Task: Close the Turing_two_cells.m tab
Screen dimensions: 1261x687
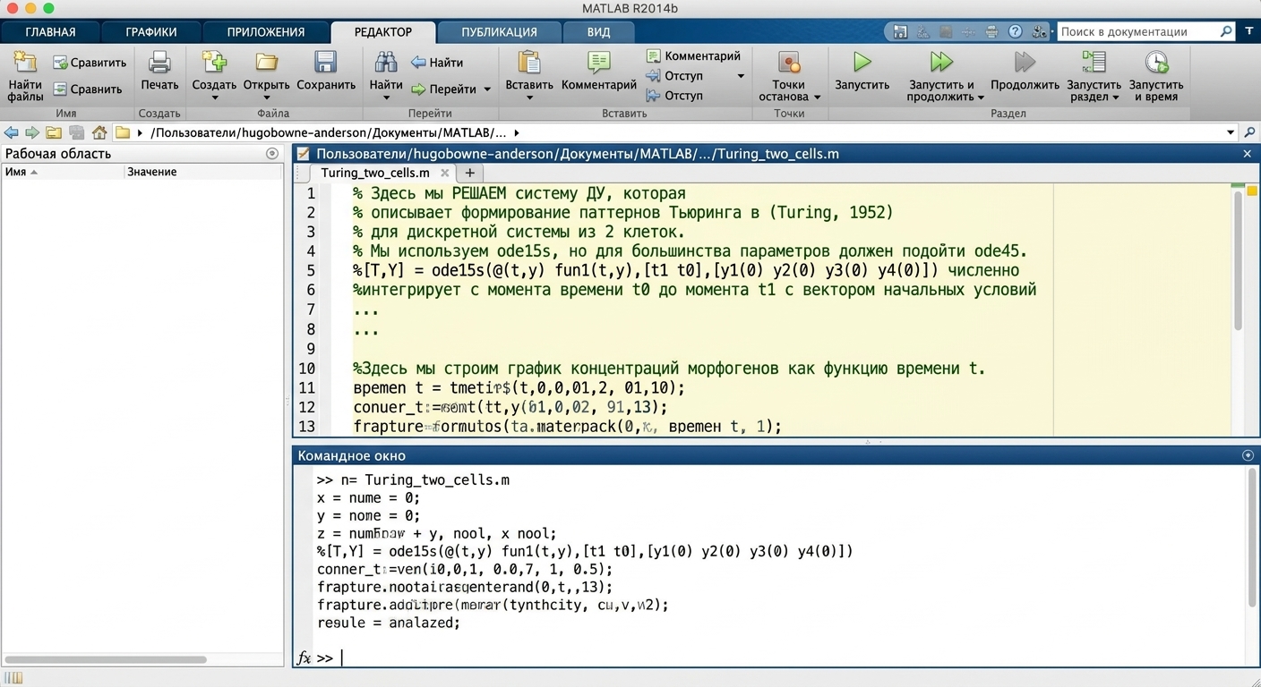Action: point(445,173)
